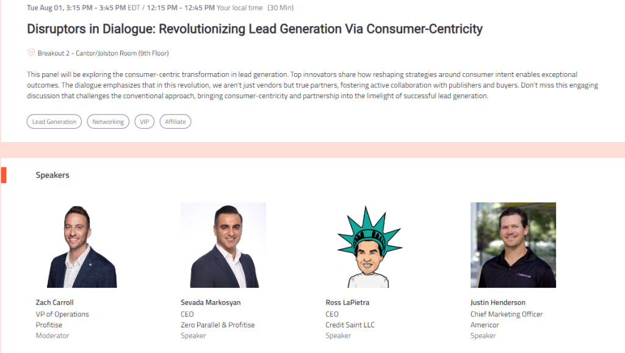Viewport: 625px width, 353px height.
Task: Click the Speakers section heading
Action: click(52, 175)
